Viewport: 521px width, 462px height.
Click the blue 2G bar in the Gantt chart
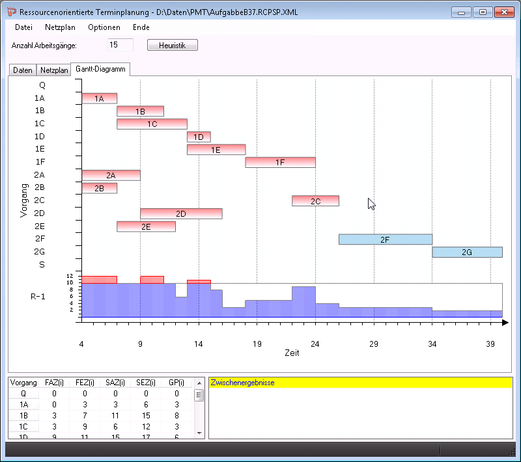click(467, 252)
